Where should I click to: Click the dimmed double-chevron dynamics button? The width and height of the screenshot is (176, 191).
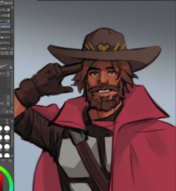(8, 79)
